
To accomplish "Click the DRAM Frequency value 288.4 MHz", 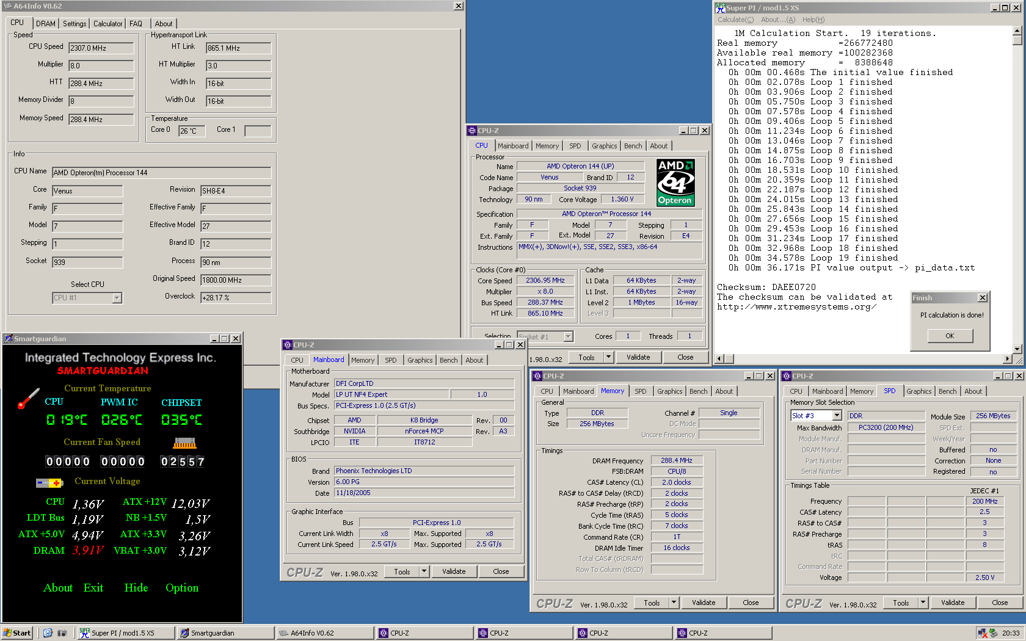I will (677, 460).
